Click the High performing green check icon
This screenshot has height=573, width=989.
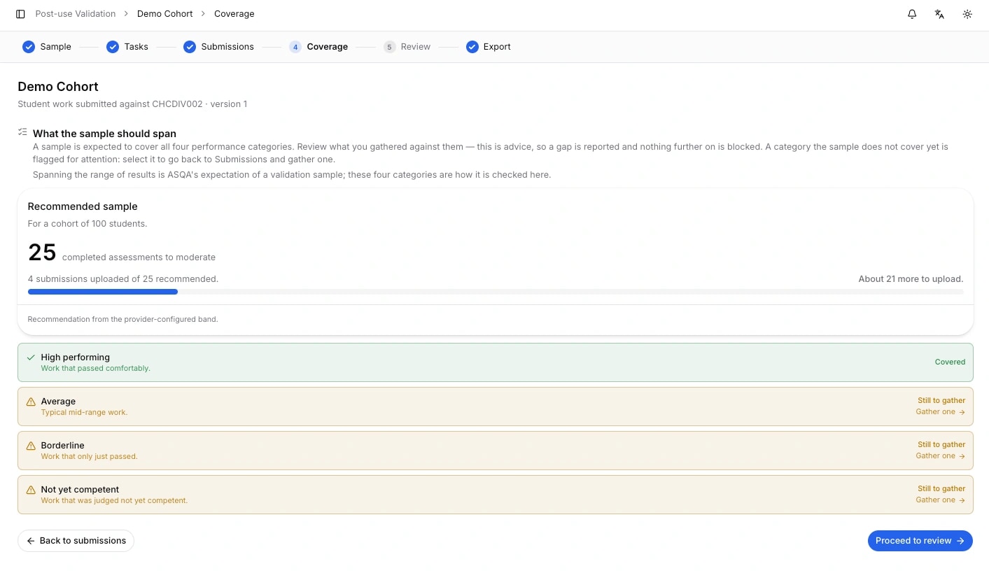click(31, 358)
